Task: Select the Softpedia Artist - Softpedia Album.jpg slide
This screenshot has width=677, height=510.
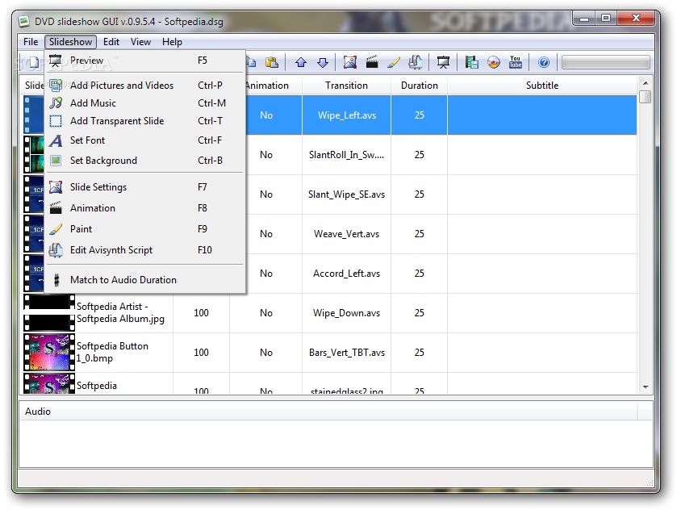Action: click(x=120, y=312)
